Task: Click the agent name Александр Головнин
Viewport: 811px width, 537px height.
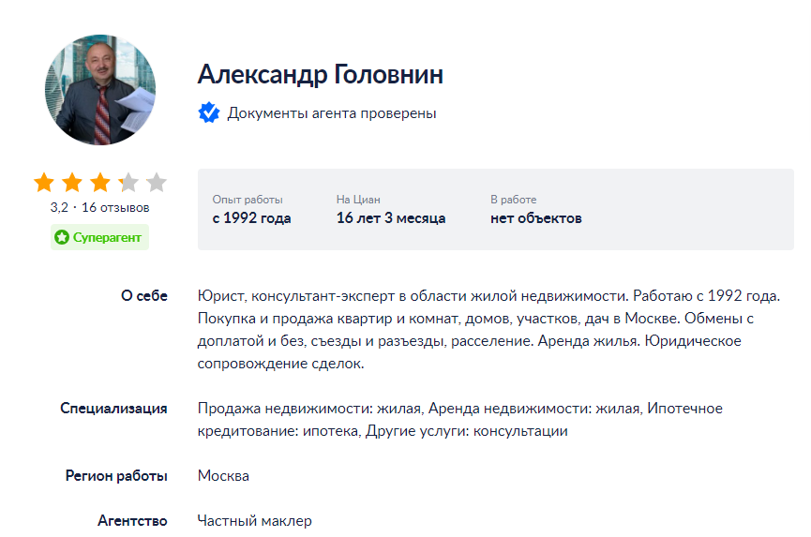Action: click(320, 74)
